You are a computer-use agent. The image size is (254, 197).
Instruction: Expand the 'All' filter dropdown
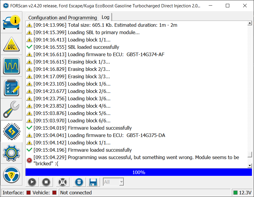(x=113, y=182)
